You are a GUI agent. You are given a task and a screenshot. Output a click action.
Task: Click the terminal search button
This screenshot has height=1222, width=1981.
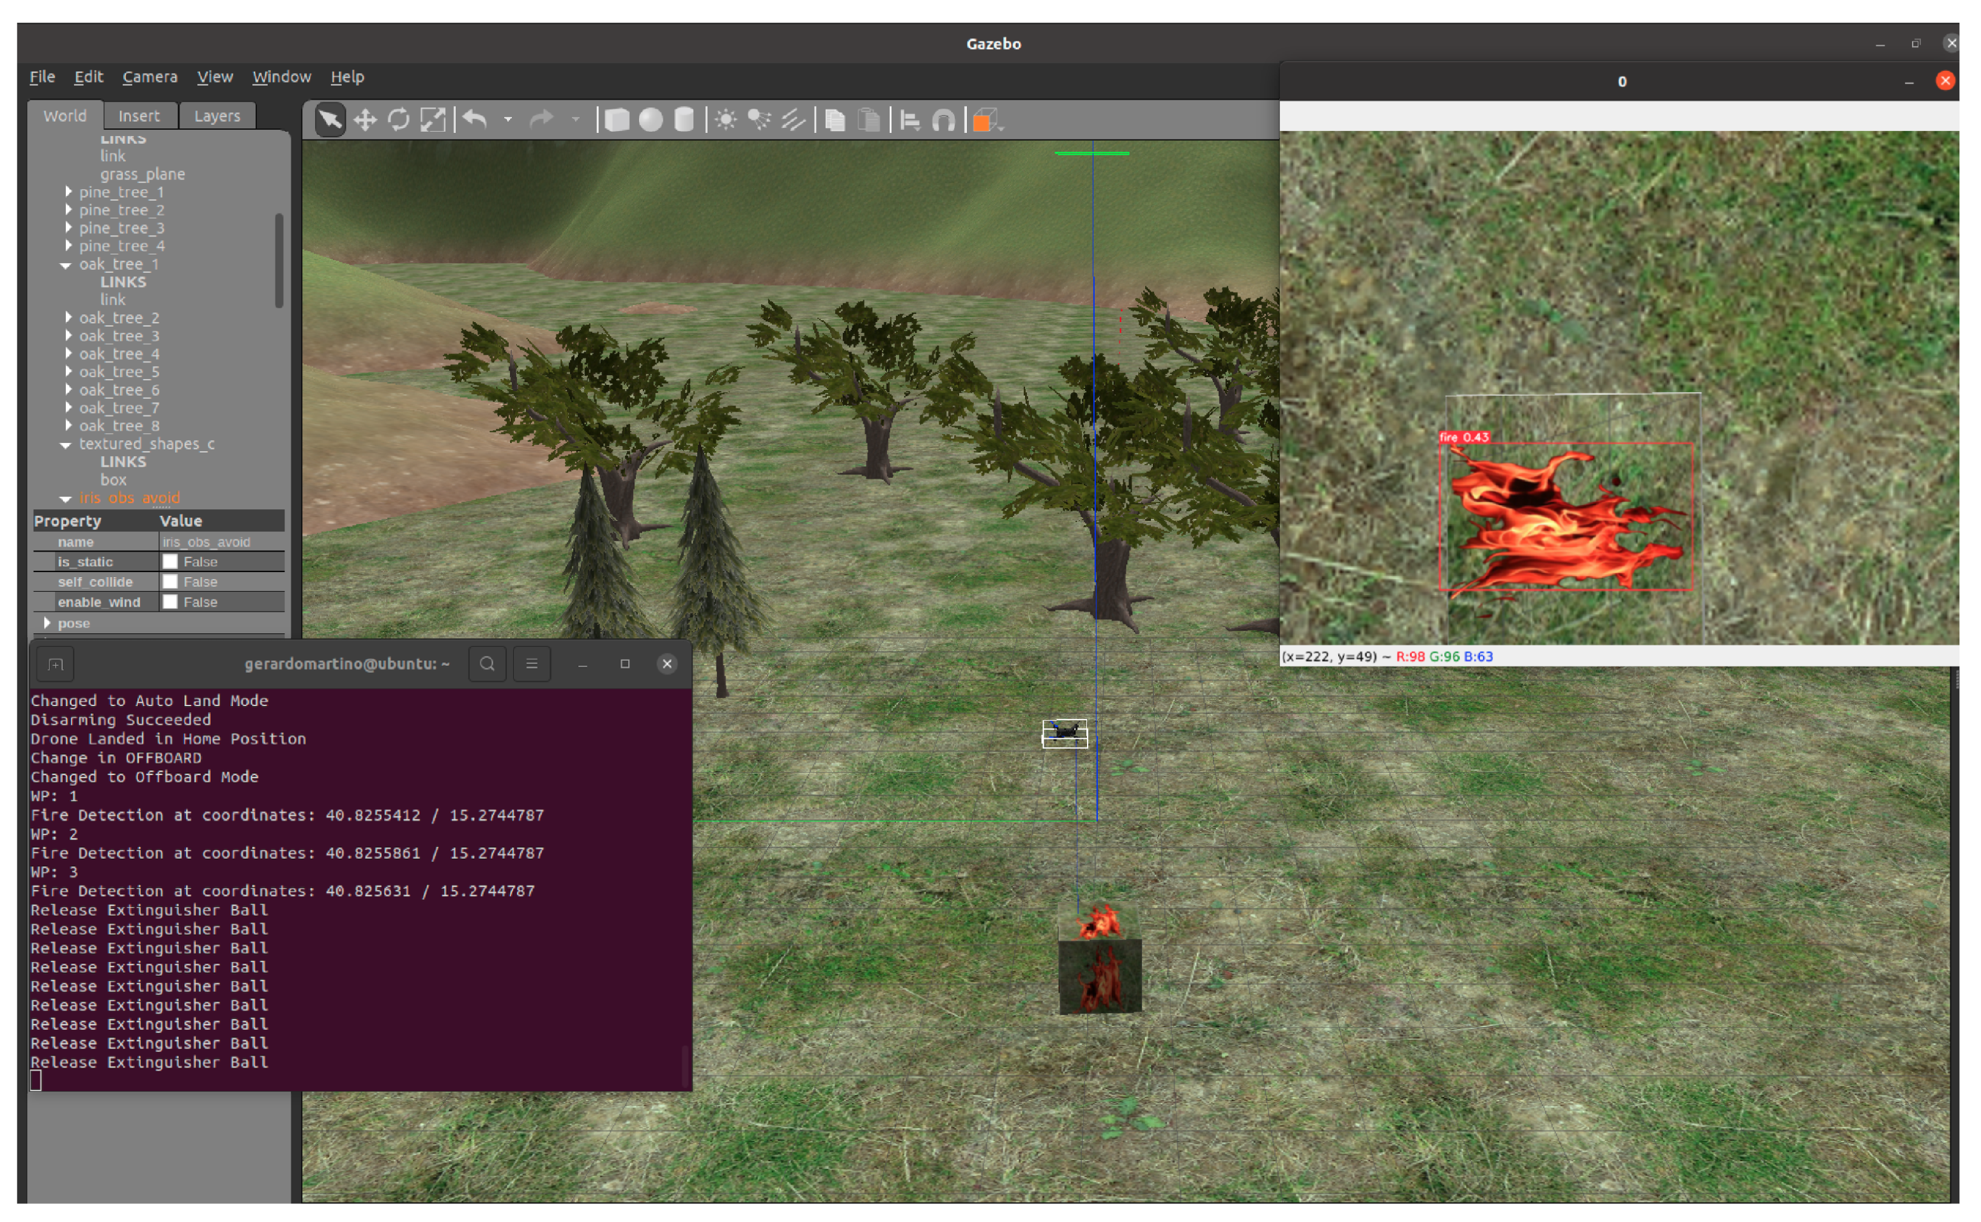487,664
